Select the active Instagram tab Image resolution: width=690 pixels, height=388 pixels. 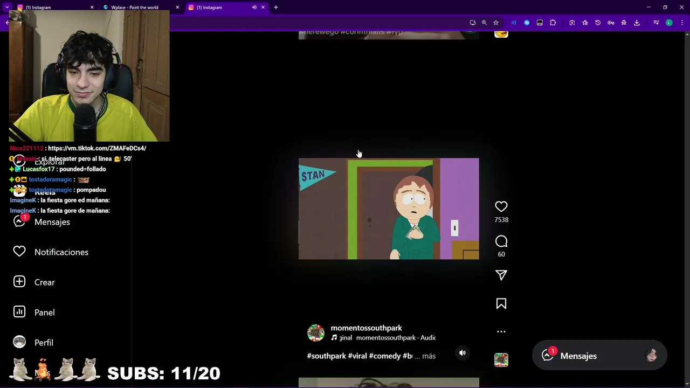[x=226, y=8]
